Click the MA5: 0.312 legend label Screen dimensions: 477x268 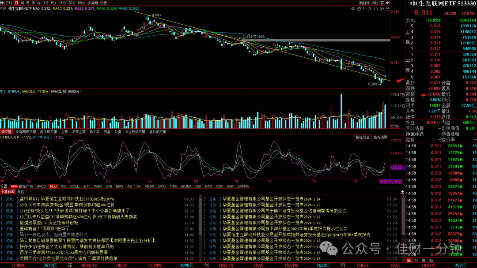(42, 8)
